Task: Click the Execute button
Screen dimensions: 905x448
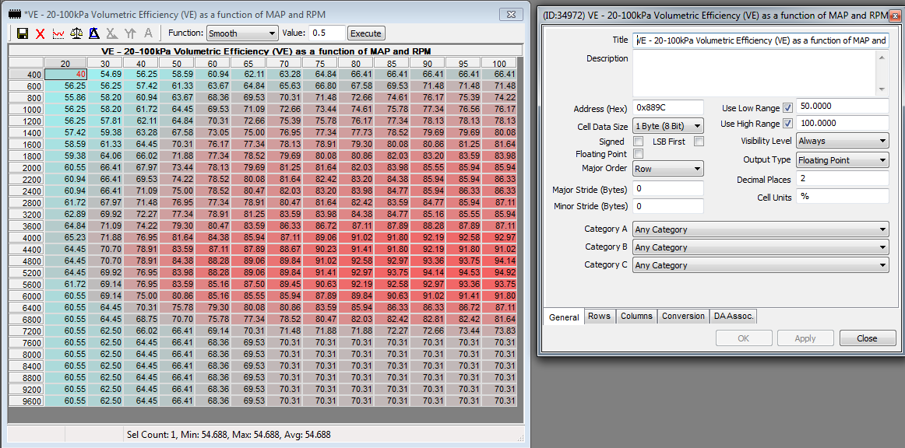Action: tap(366, 33)
